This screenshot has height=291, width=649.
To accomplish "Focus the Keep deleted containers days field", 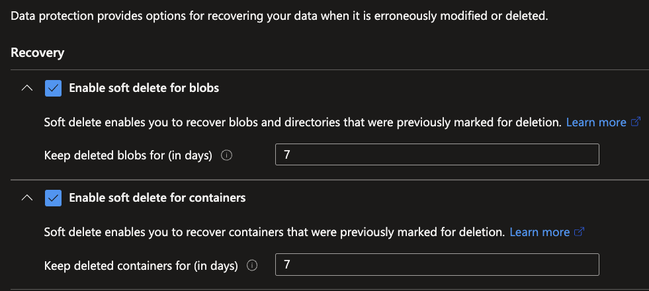I will pos(437,265).
